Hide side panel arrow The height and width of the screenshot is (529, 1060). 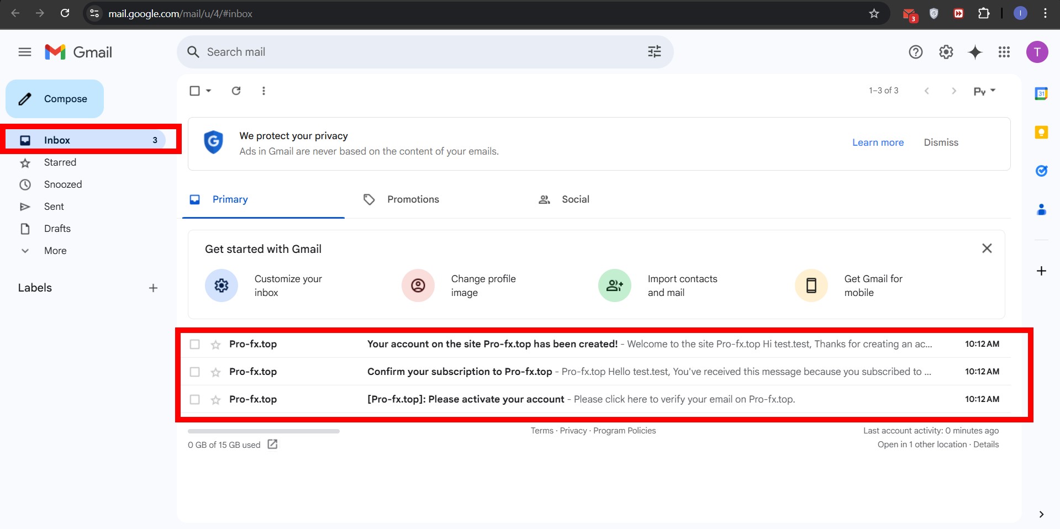1041,514
